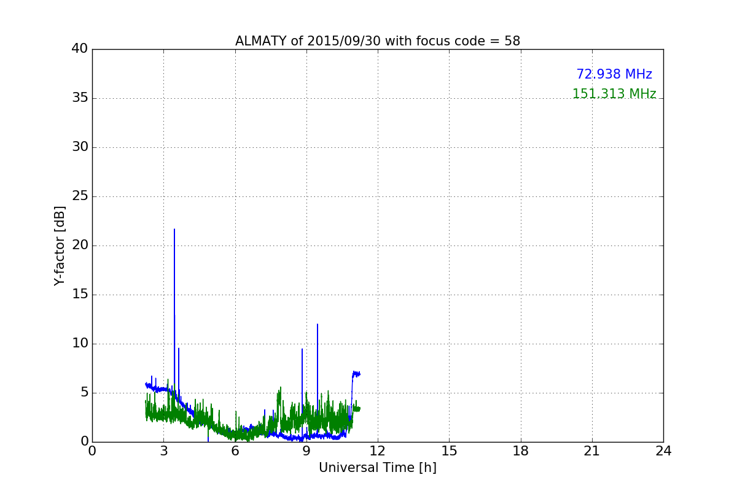The height and width of the screenshot is (491, 737).
Task: Select the blue 72.938 MHz legend label
Action: pyautogui.click(x=614, y=74)
